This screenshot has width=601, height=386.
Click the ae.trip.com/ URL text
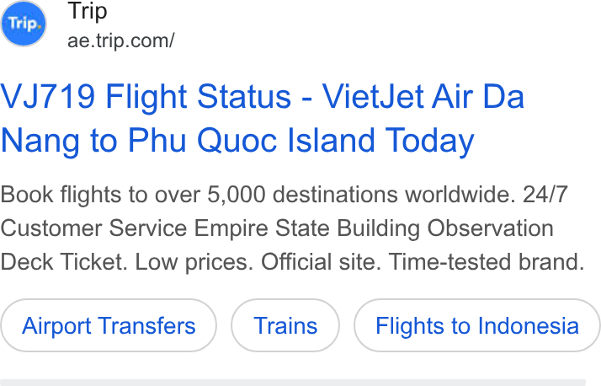coord(120,40)
